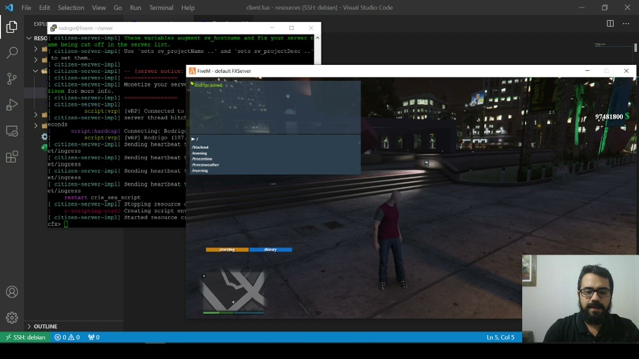Open the Remote Explorer view

12,131
